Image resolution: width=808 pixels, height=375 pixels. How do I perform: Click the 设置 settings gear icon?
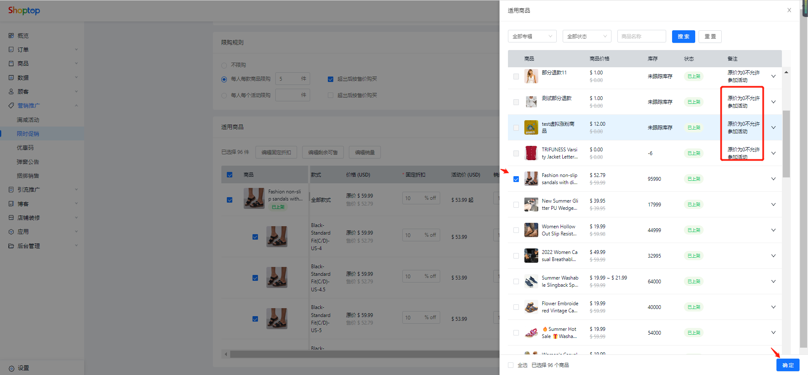click(x=11, y=368)
